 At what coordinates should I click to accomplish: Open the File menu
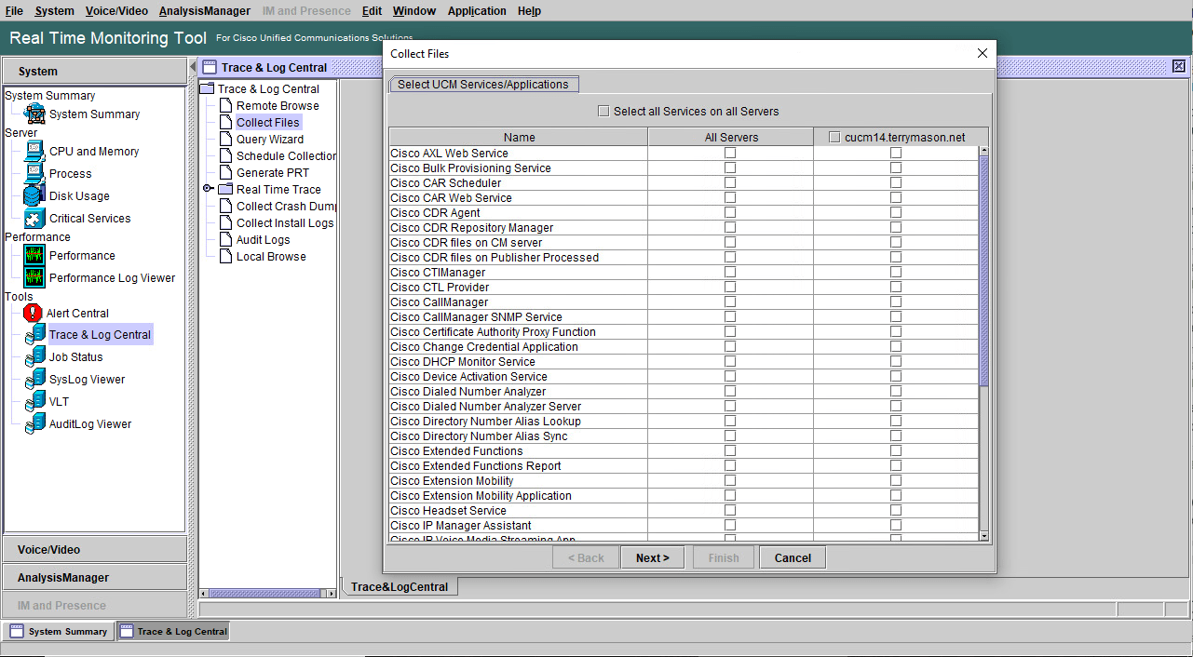15,11
